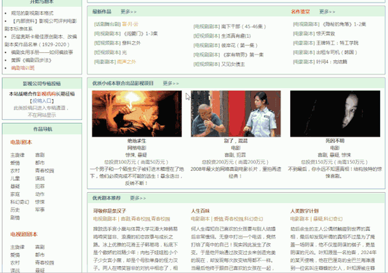Open the recommended script 人类数字计划
Image resolution: width=388 pixels, height=273 pixels.
(305, 211)
